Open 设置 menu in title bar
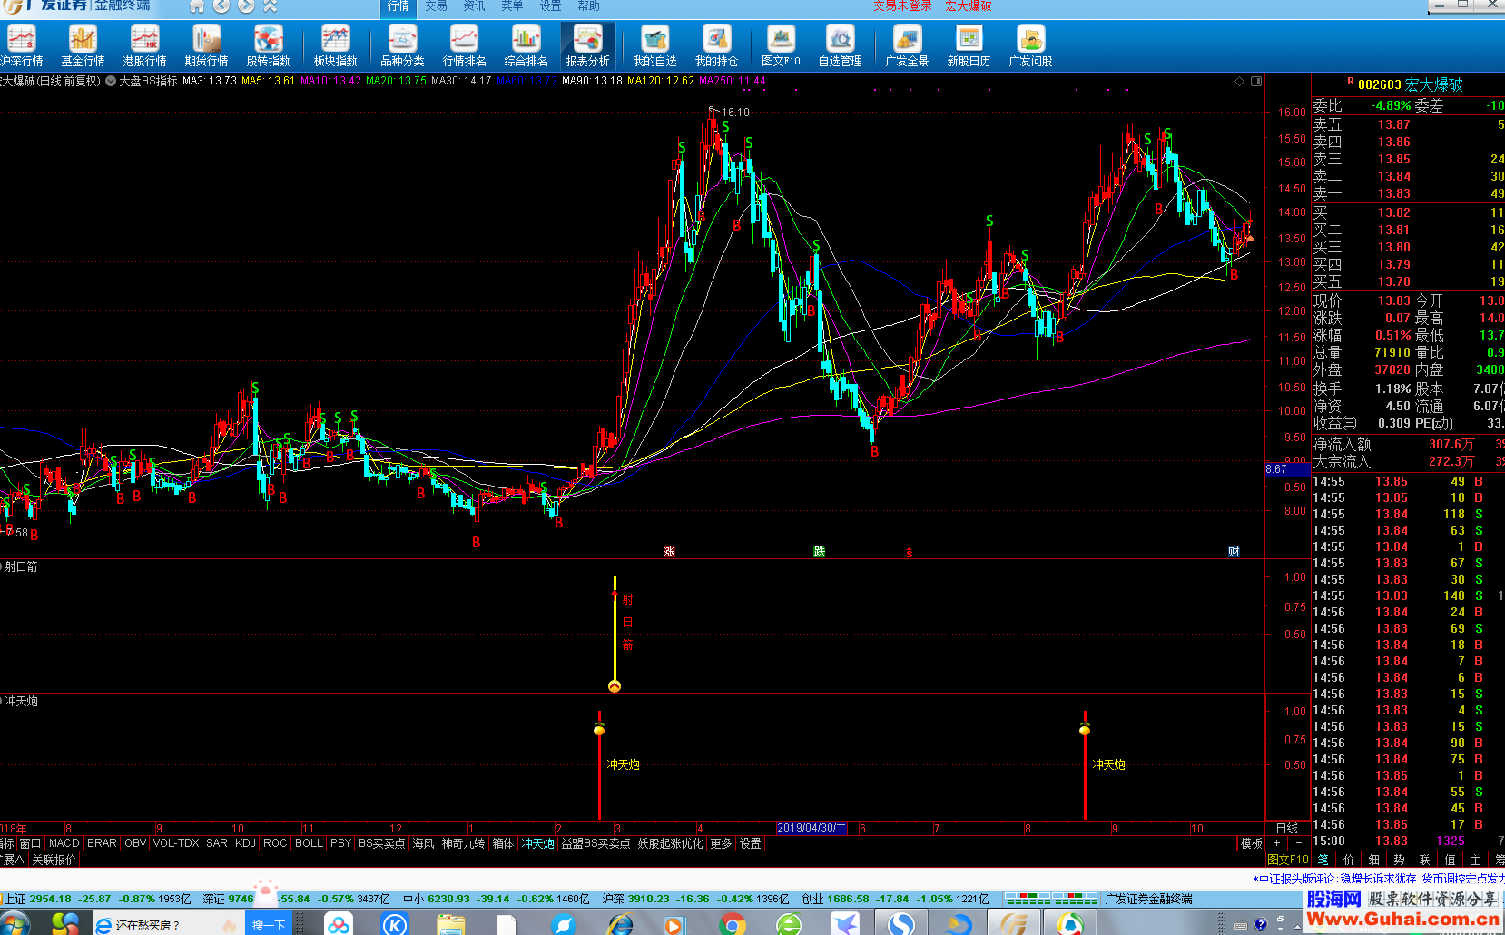 pos(550,5)
